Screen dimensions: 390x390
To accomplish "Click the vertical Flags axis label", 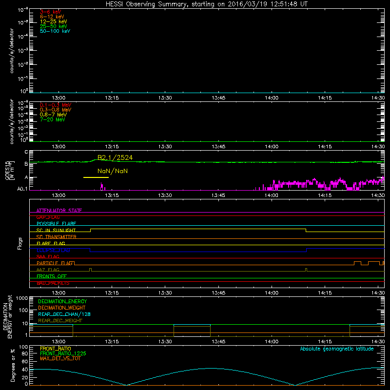I will click(20, 243).
